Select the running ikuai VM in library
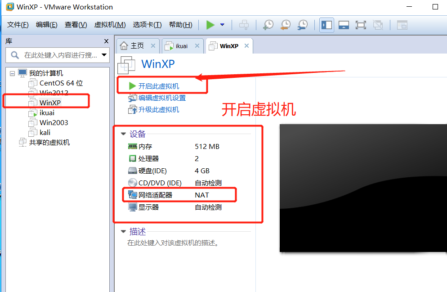 point(47,112)
